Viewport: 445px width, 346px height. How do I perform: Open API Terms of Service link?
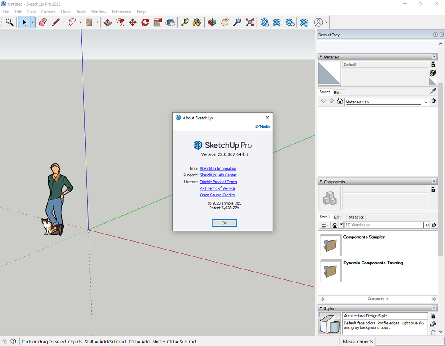(217, 188)
